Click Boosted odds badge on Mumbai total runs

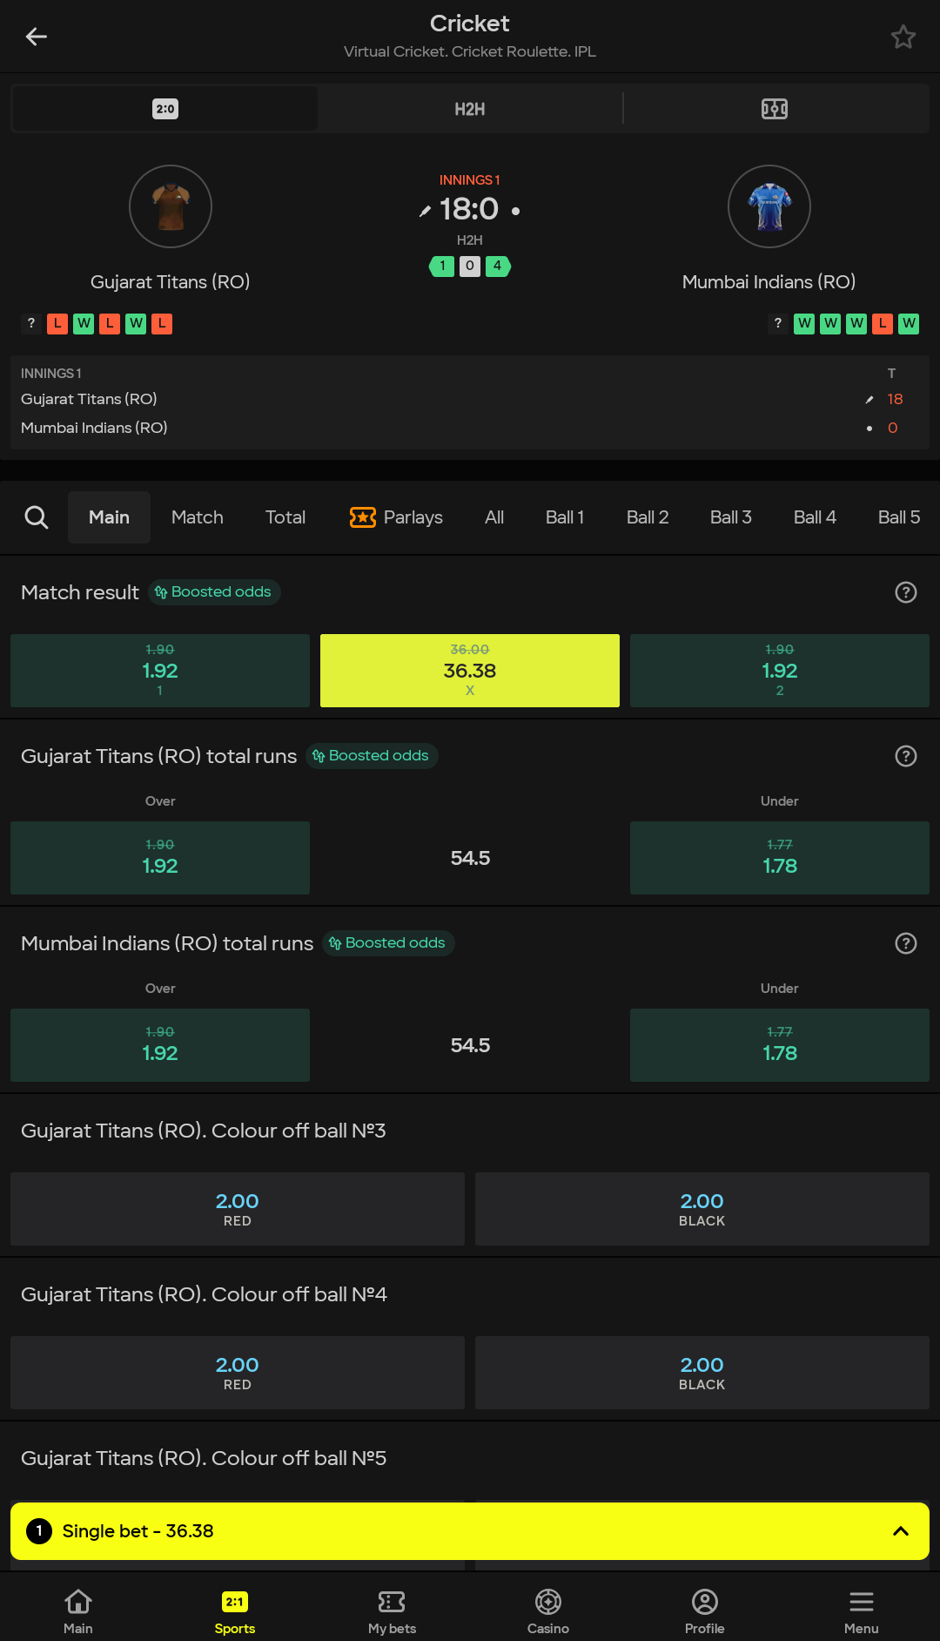coord(388,943)
